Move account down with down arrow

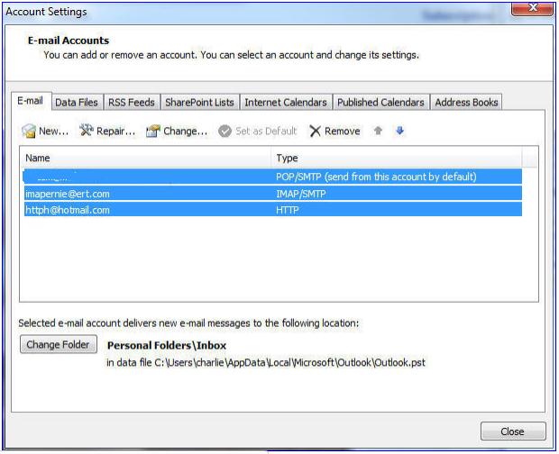point(399,131)
